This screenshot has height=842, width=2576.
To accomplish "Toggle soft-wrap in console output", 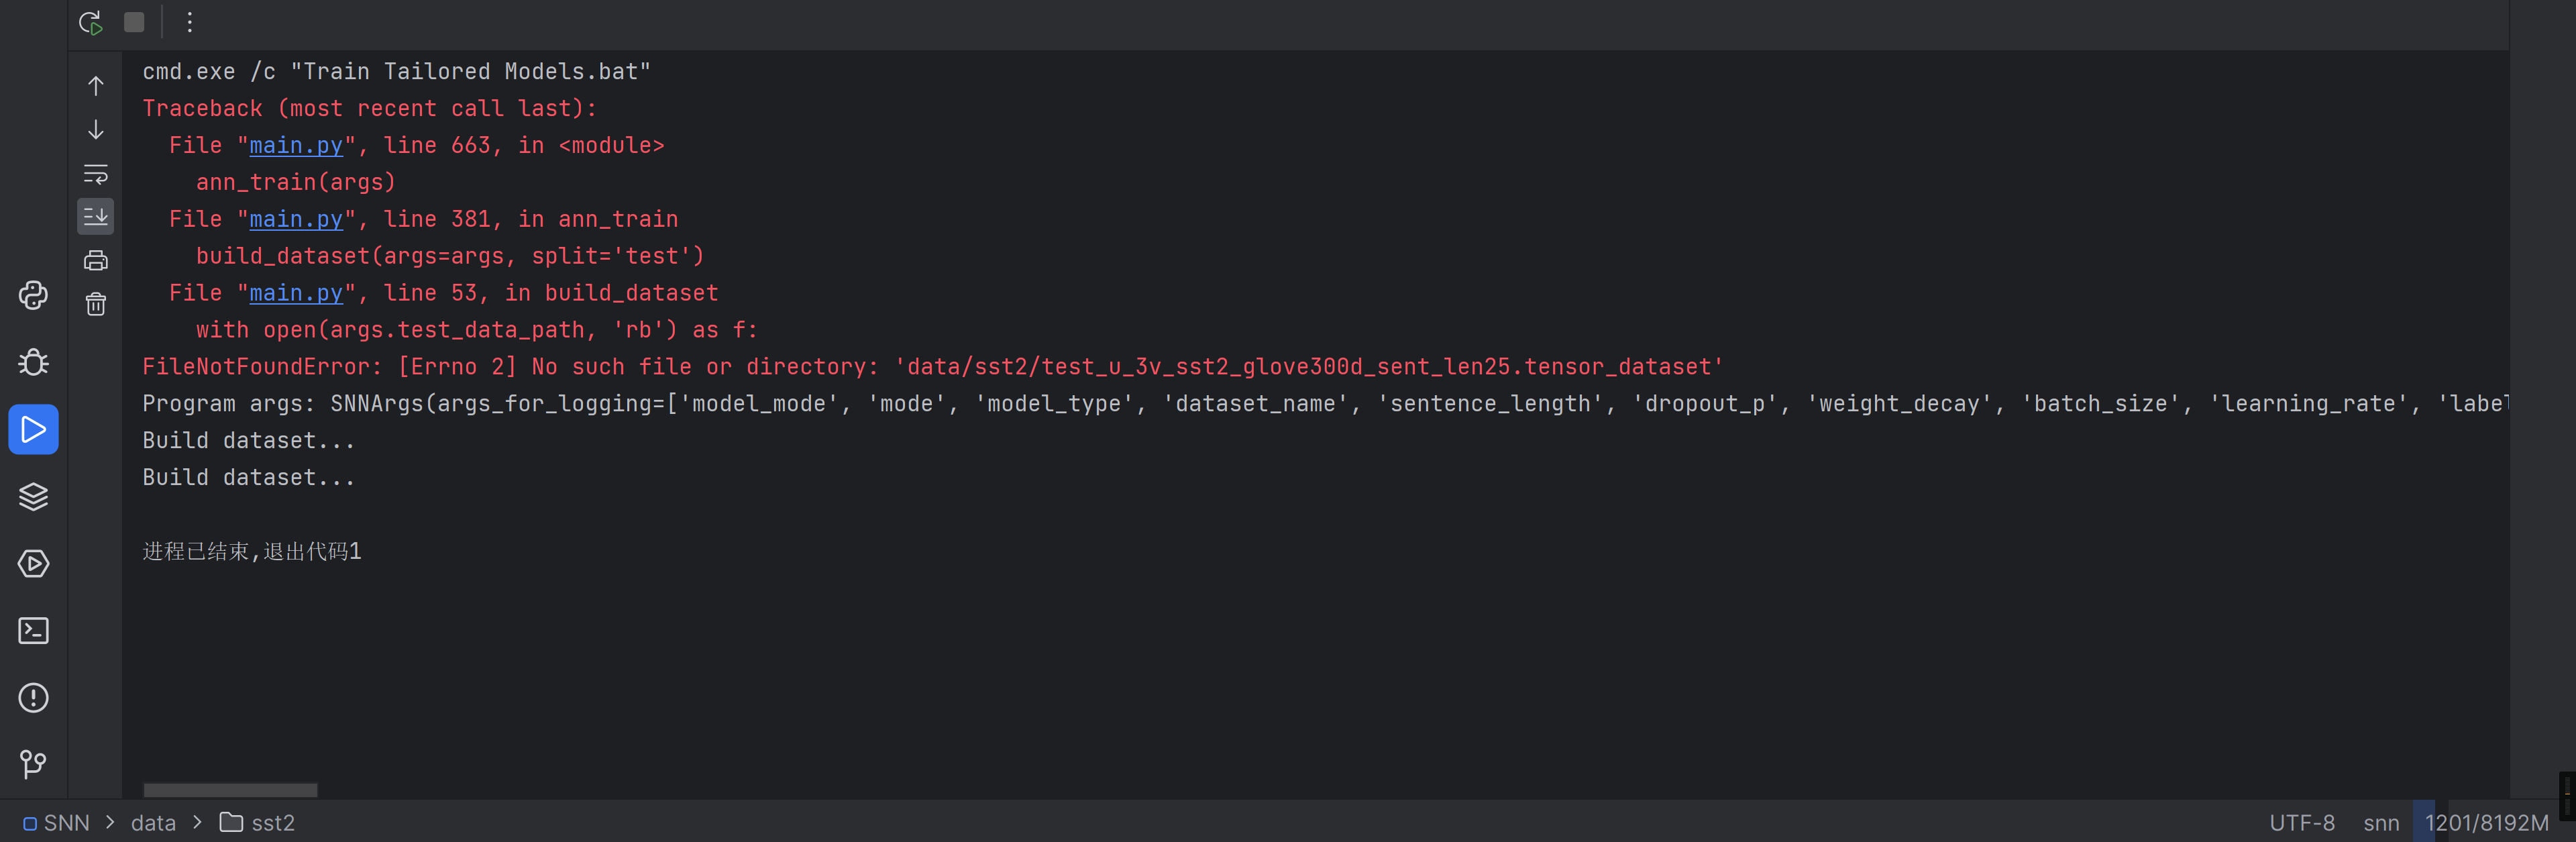I will [96, 174].
